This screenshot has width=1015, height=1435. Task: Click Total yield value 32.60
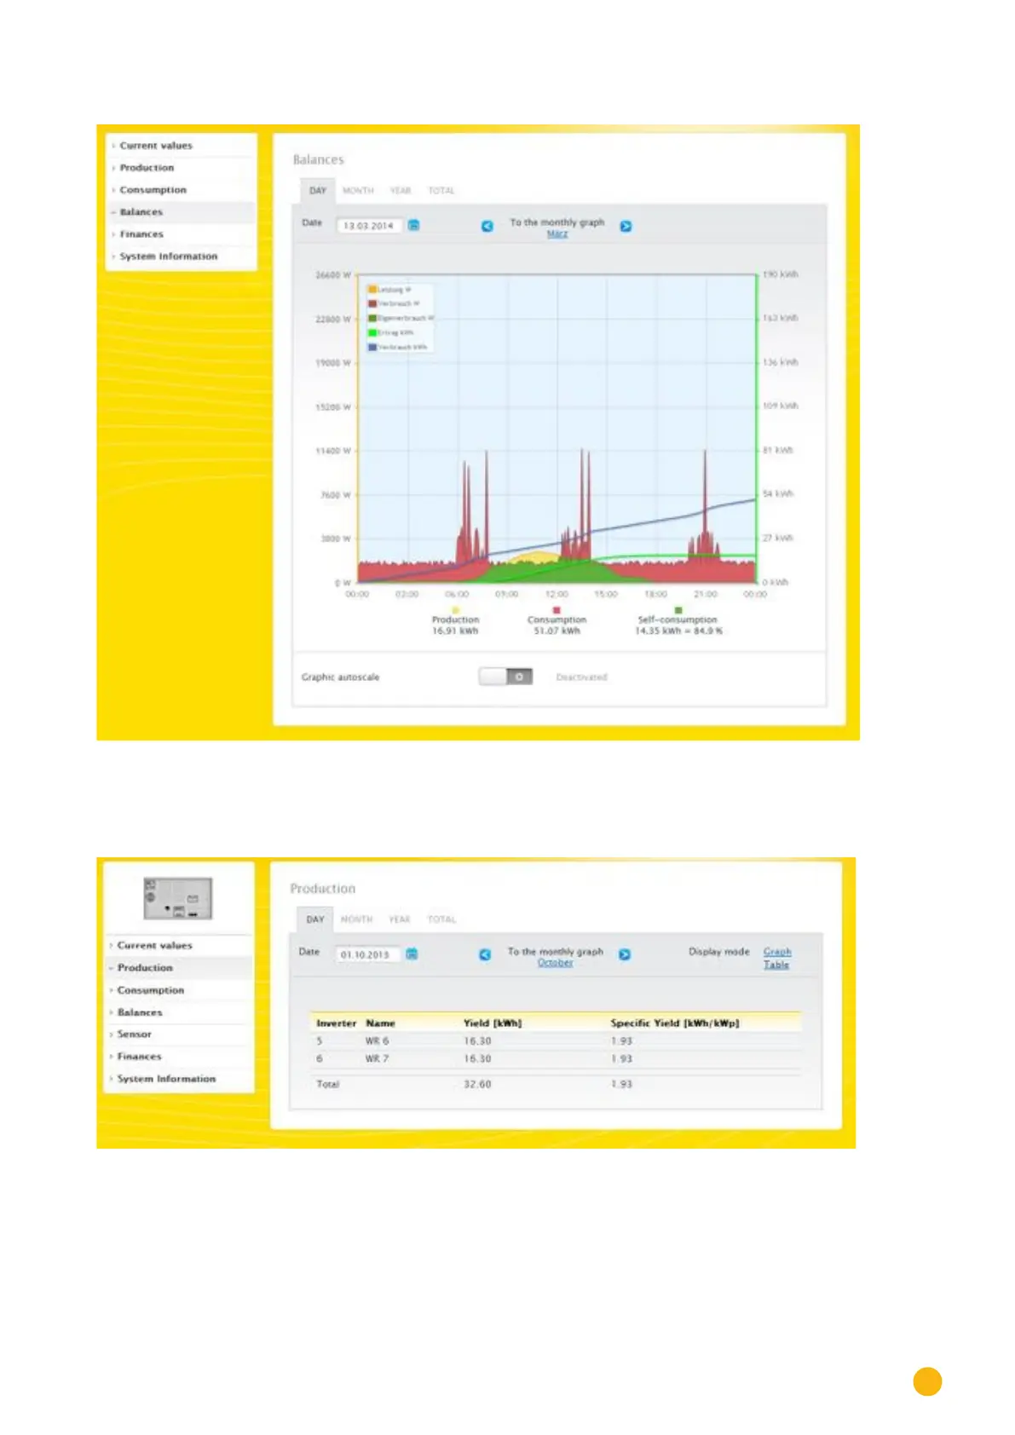[x=477, y=1085]
